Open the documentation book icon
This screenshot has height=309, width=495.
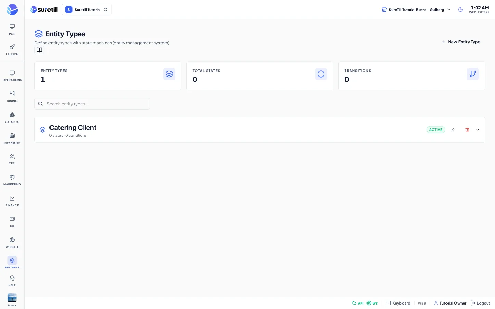[x=39, y=50]
